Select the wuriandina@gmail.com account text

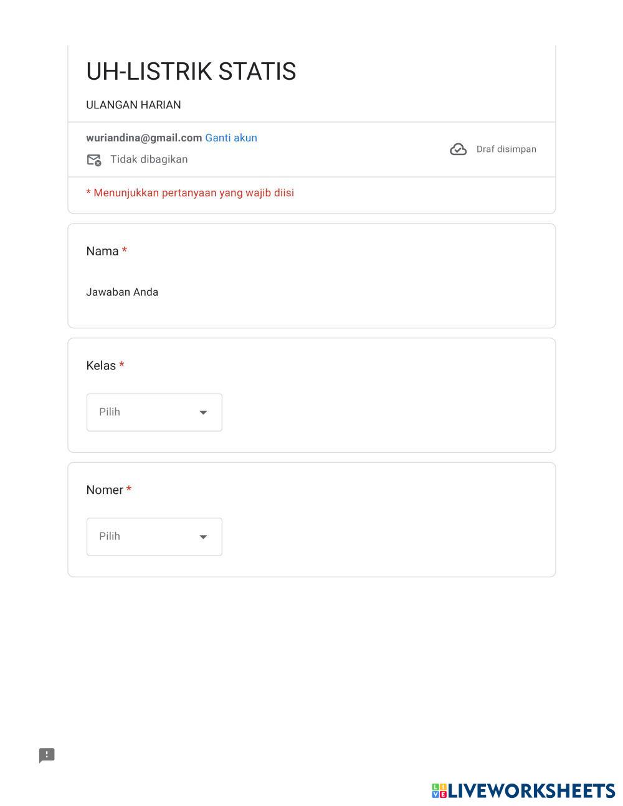pyautogui.click(x=144, y=138)
